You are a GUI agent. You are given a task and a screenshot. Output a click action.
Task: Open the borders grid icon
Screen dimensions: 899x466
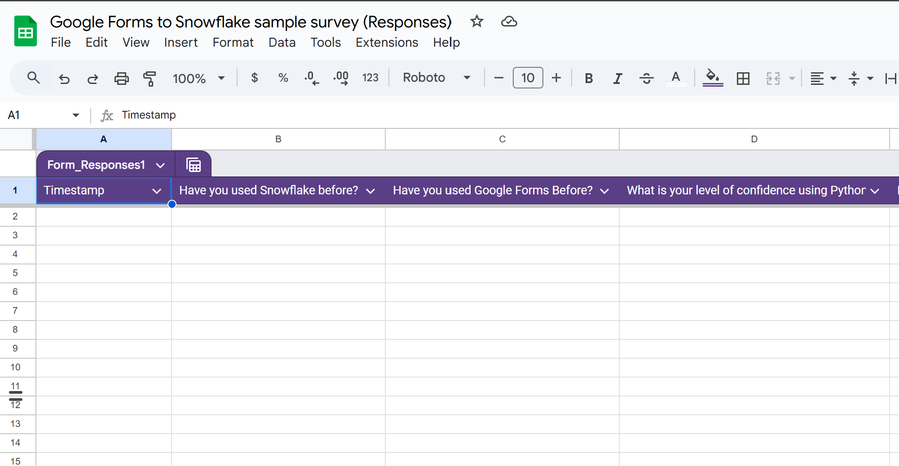tap(743, 79)
